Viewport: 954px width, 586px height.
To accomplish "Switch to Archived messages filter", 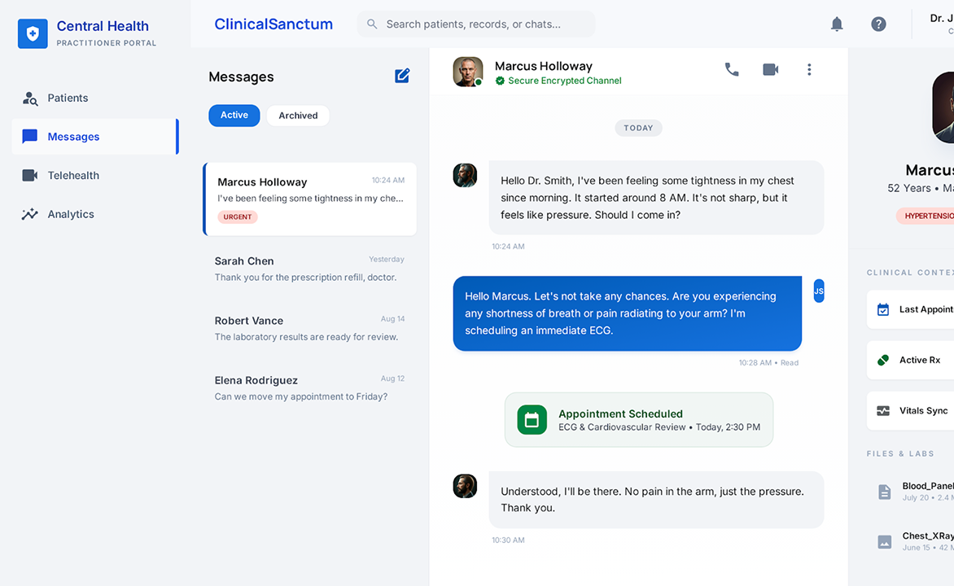I will (x=298, y=116).
